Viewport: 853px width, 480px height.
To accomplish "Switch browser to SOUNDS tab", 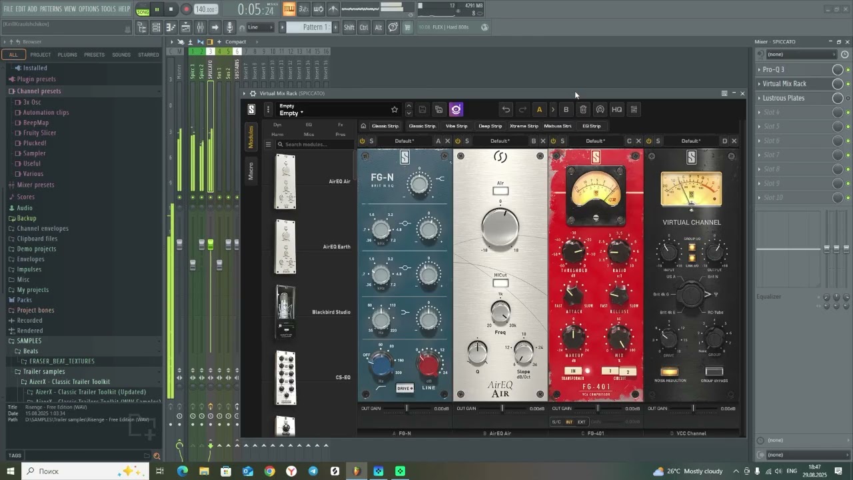I will [x=121, y=55].
